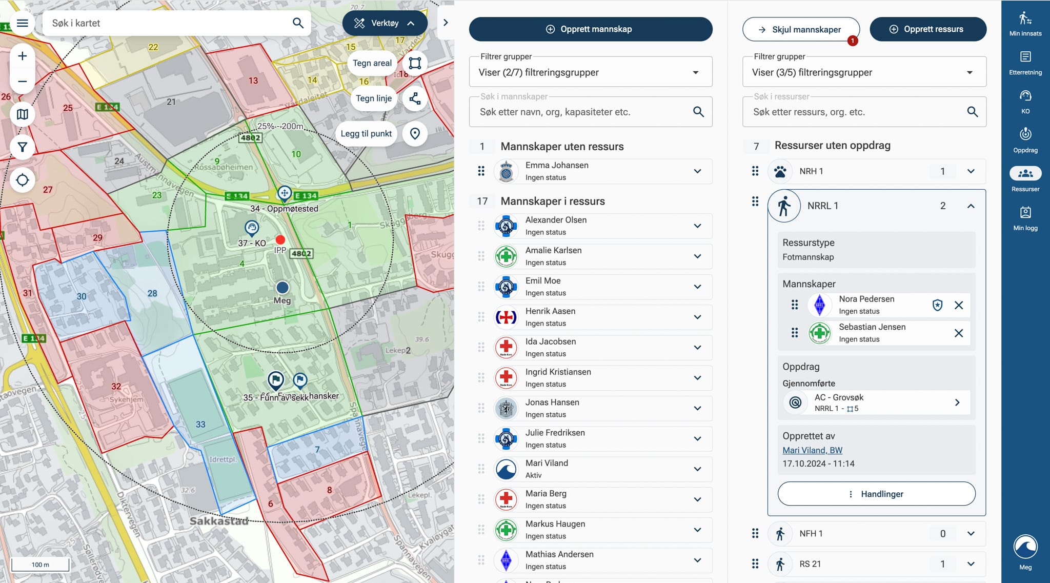The width and height of the screenshot is (1050, 583).
Task: Open the map layers selector
Action: pyautogui.click(x=22, y=114)
